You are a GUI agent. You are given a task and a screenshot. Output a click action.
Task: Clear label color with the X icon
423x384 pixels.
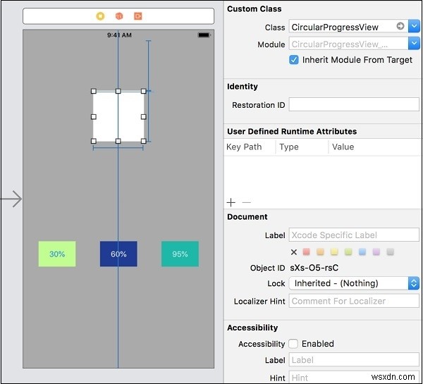294,252
